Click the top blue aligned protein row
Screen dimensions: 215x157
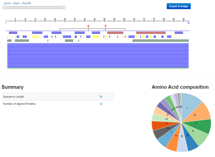point(98,44)
